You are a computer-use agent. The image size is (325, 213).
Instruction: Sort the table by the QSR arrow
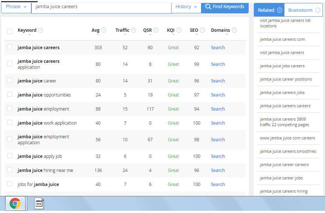[x=150, y=35]
